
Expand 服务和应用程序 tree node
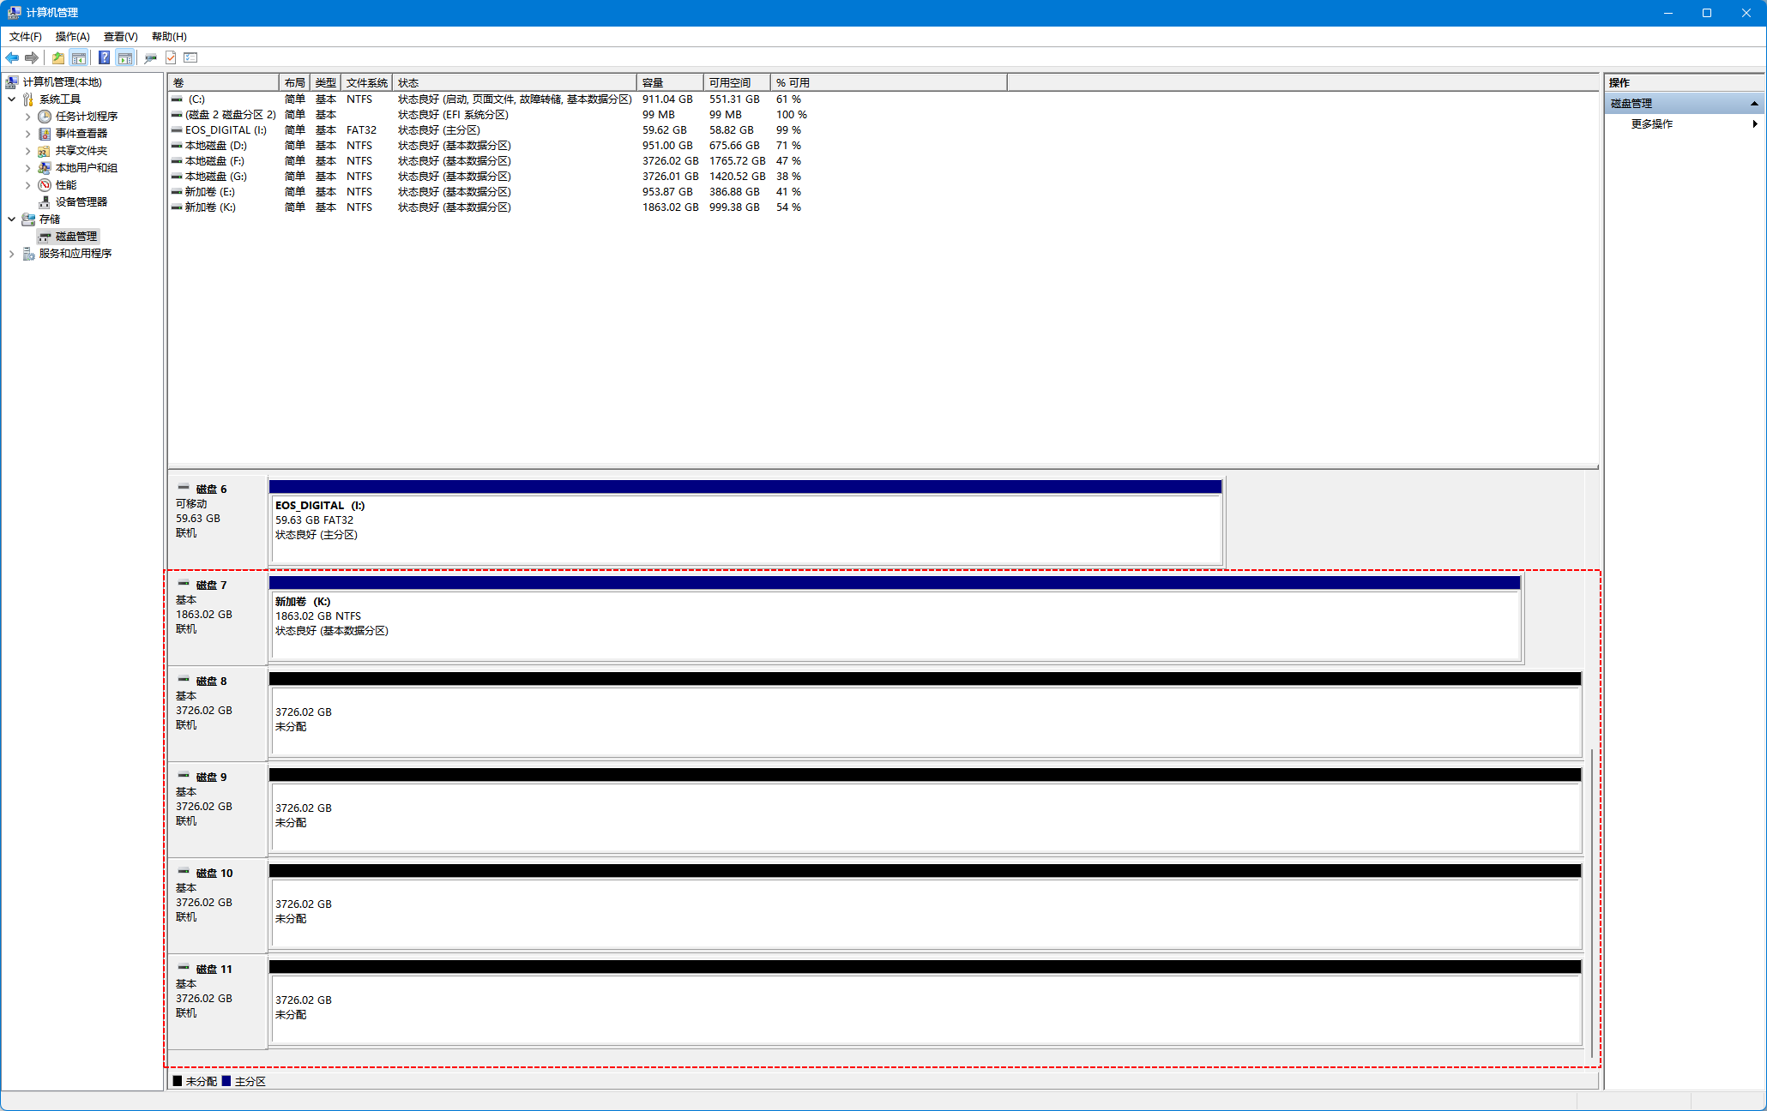(x=12, y=254)
